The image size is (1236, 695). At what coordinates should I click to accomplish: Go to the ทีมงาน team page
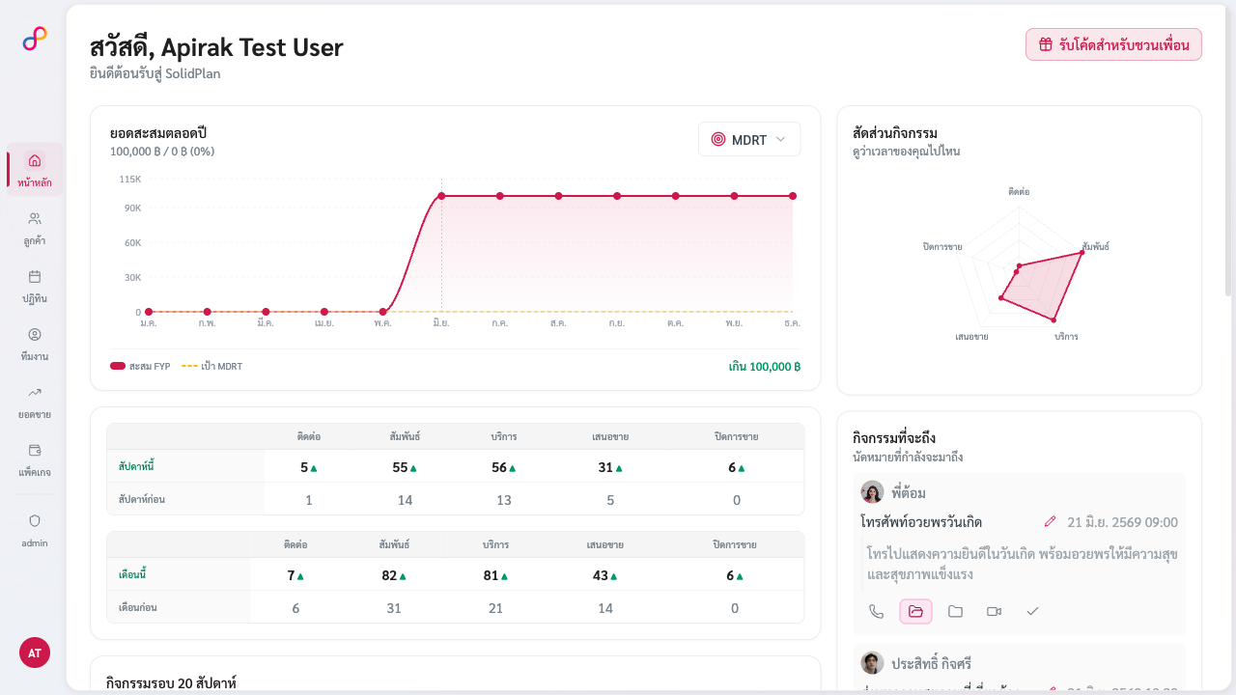(x=35, y=344)
